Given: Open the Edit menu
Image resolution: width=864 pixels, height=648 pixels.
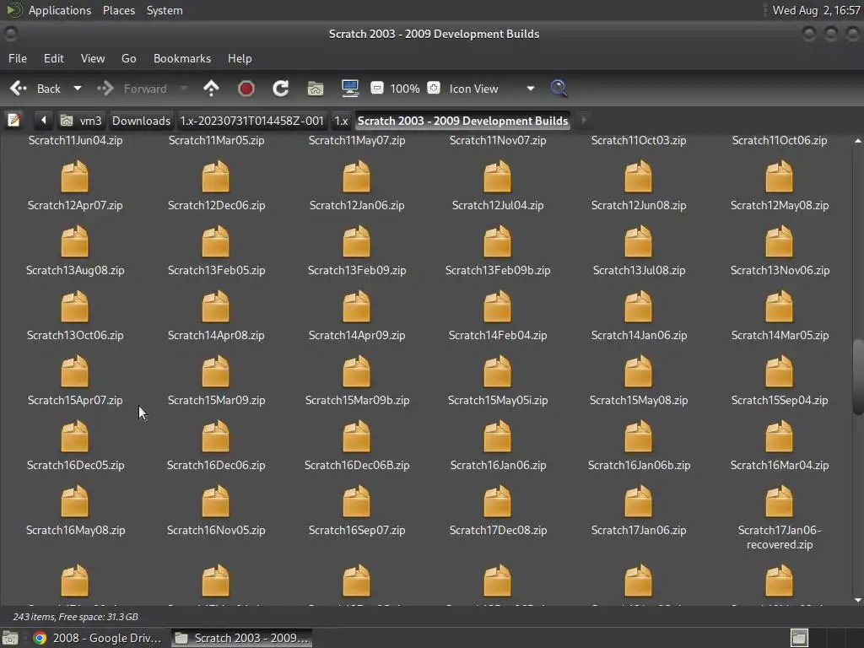Looking at the screenshot, I should (x=53, y=58).
